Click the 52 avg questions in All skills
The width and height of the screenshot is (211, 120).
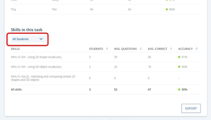pos(116,90)
